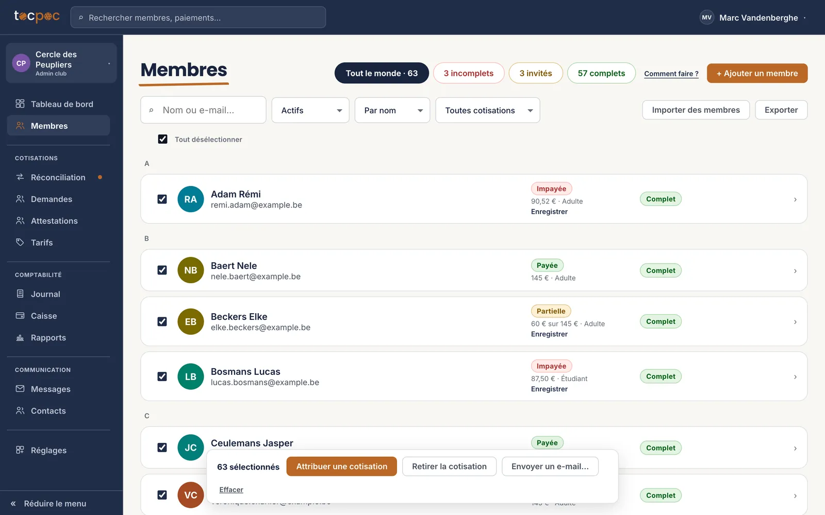
Task: Expand the Par nom sort dropdown
Action: (x=392, y=110)
